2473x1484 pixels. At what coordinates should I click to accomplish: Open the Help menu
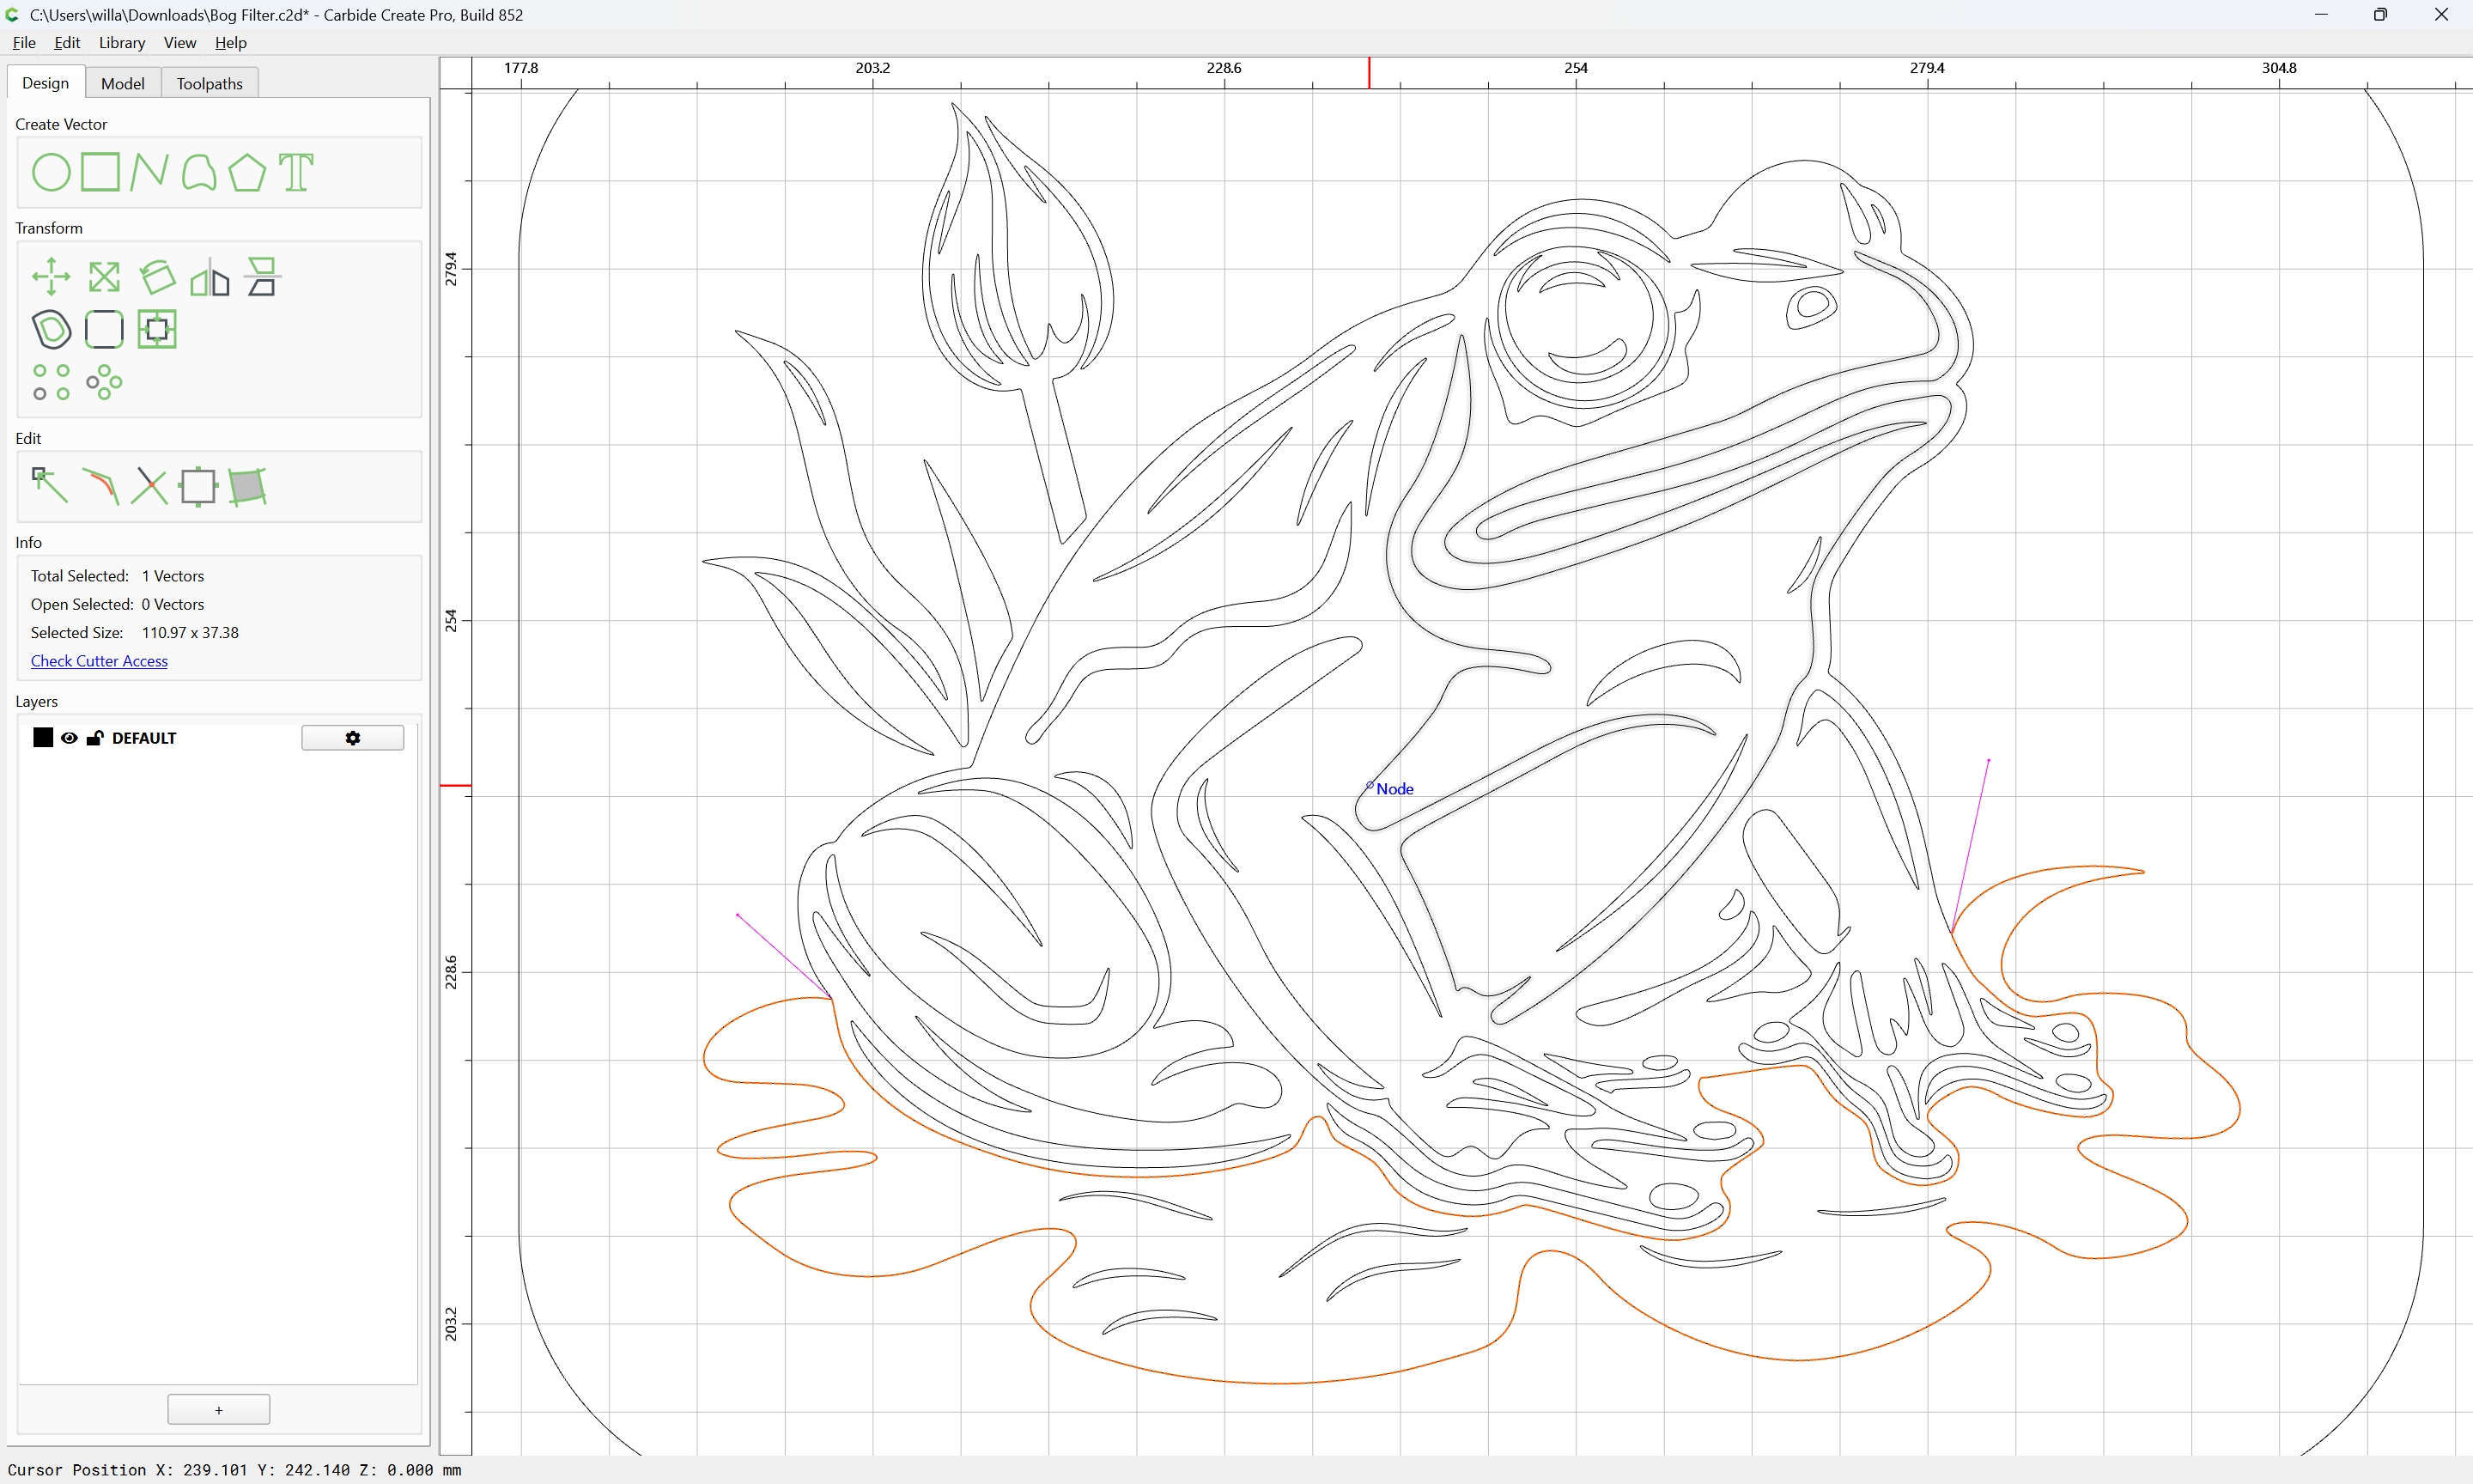pos(231,43)
